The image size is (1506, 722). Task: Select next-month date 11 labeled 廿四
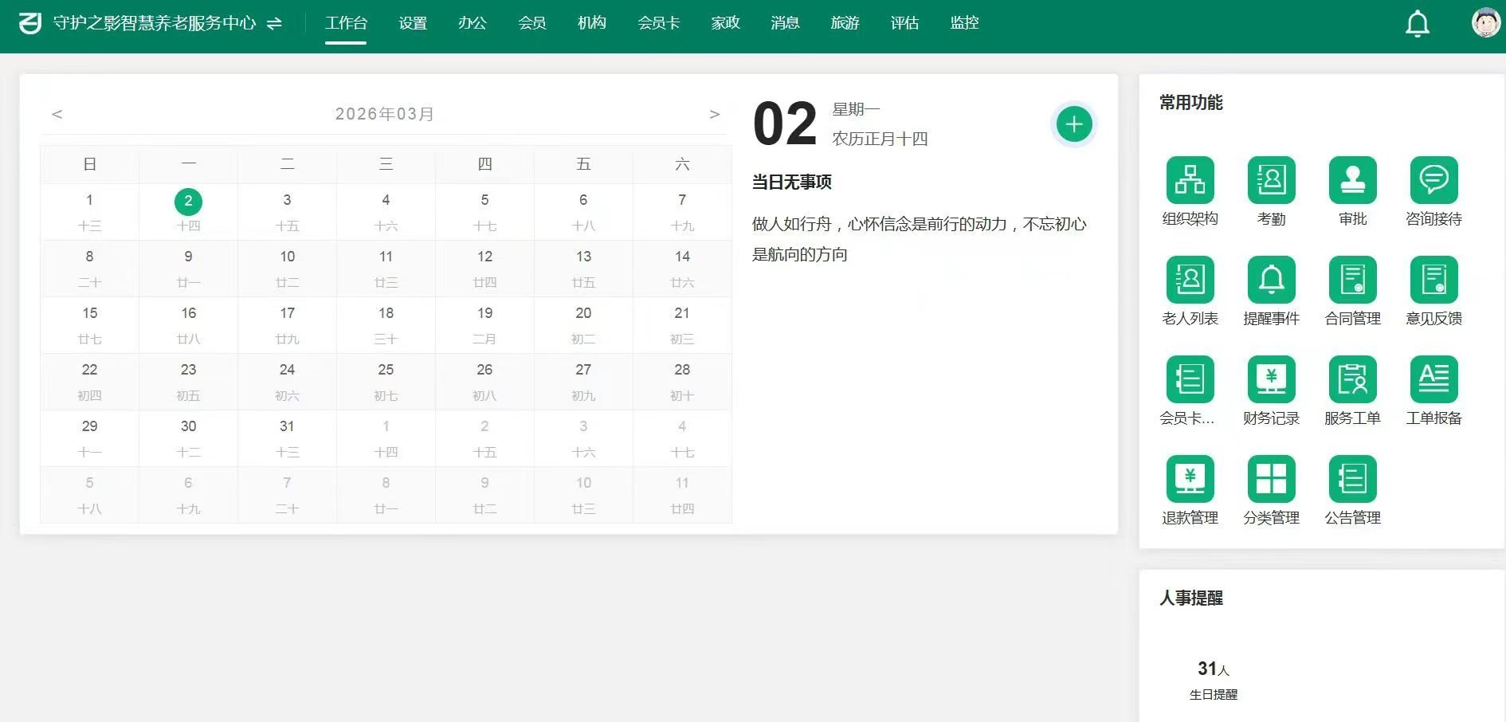pyautogui.click(x=682, y=495)
